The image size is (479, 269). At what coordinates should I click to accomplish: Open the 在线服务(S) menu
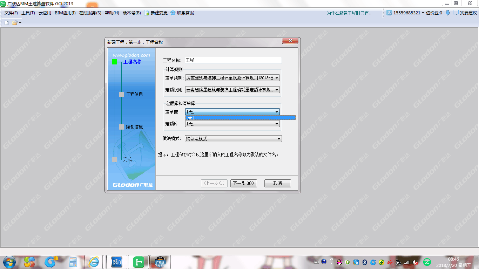(x=90, y=13)
